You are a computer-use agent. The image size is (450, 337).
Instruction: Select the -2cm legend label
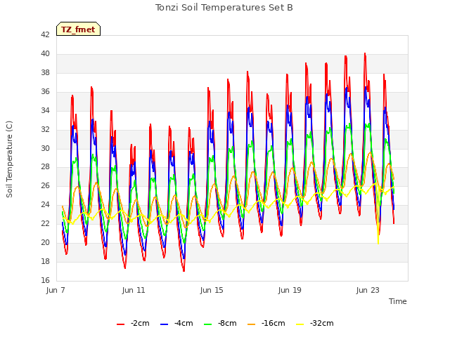pos(140,323)
